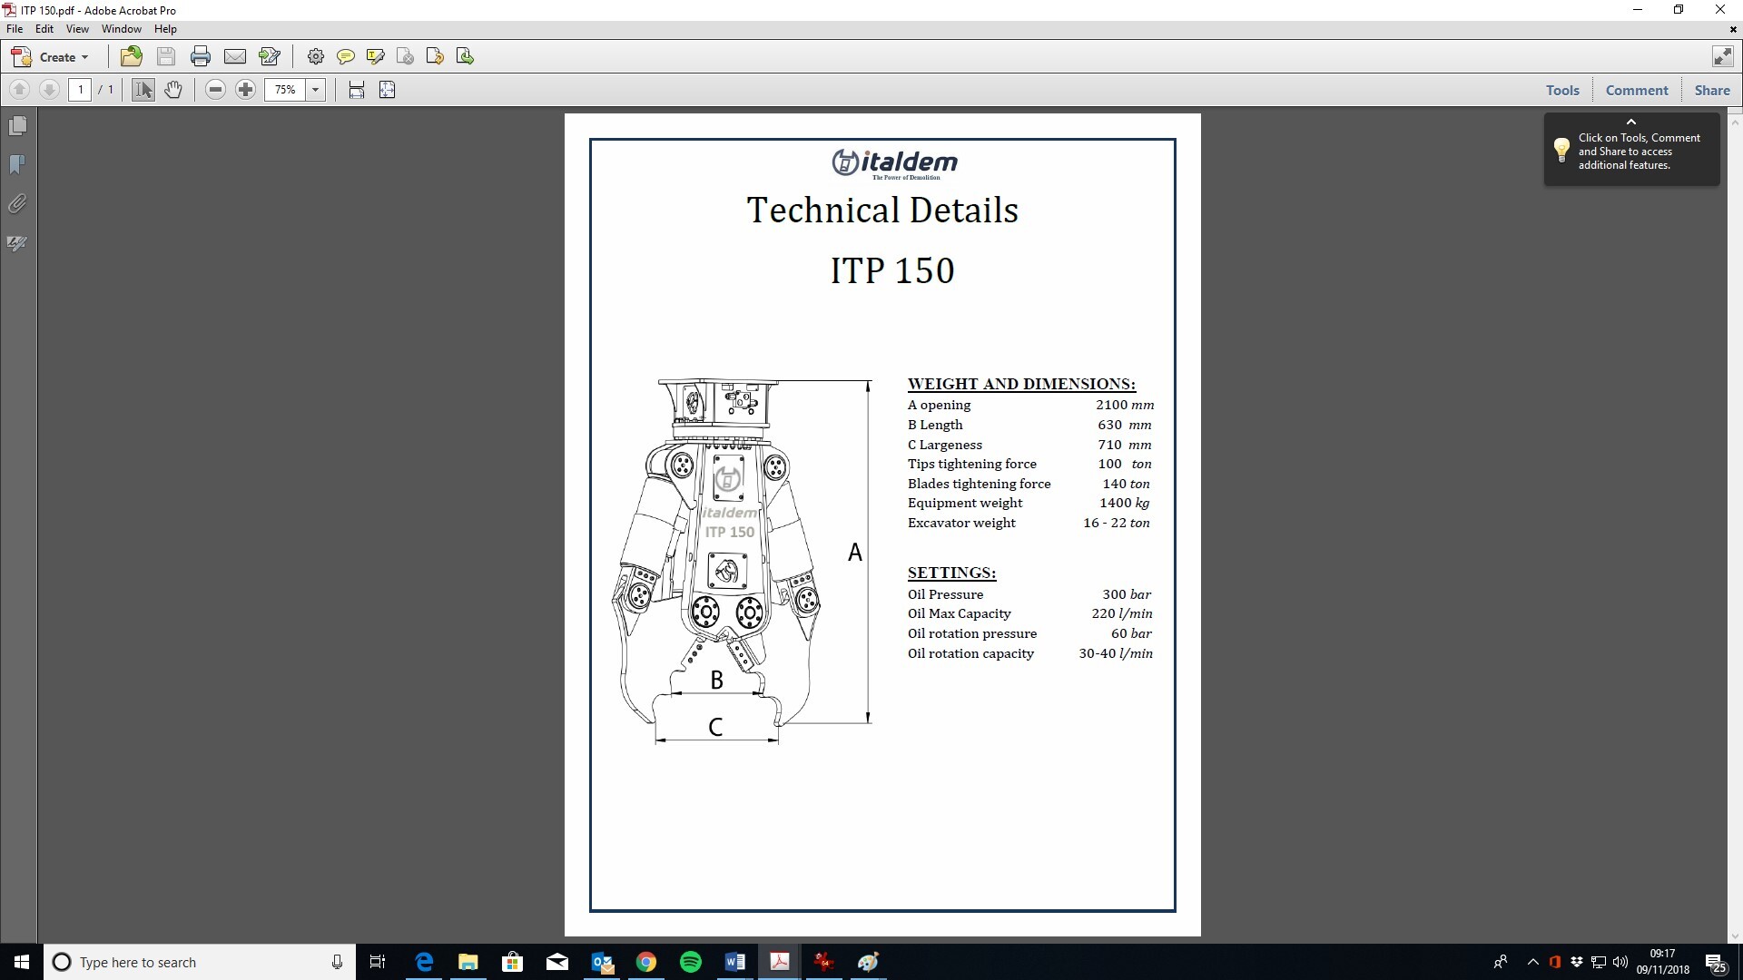This screenshot has height=980, width=1743.
Task: Open Customize Quick Tools gear icon
Action: click(x=316, y=57)
